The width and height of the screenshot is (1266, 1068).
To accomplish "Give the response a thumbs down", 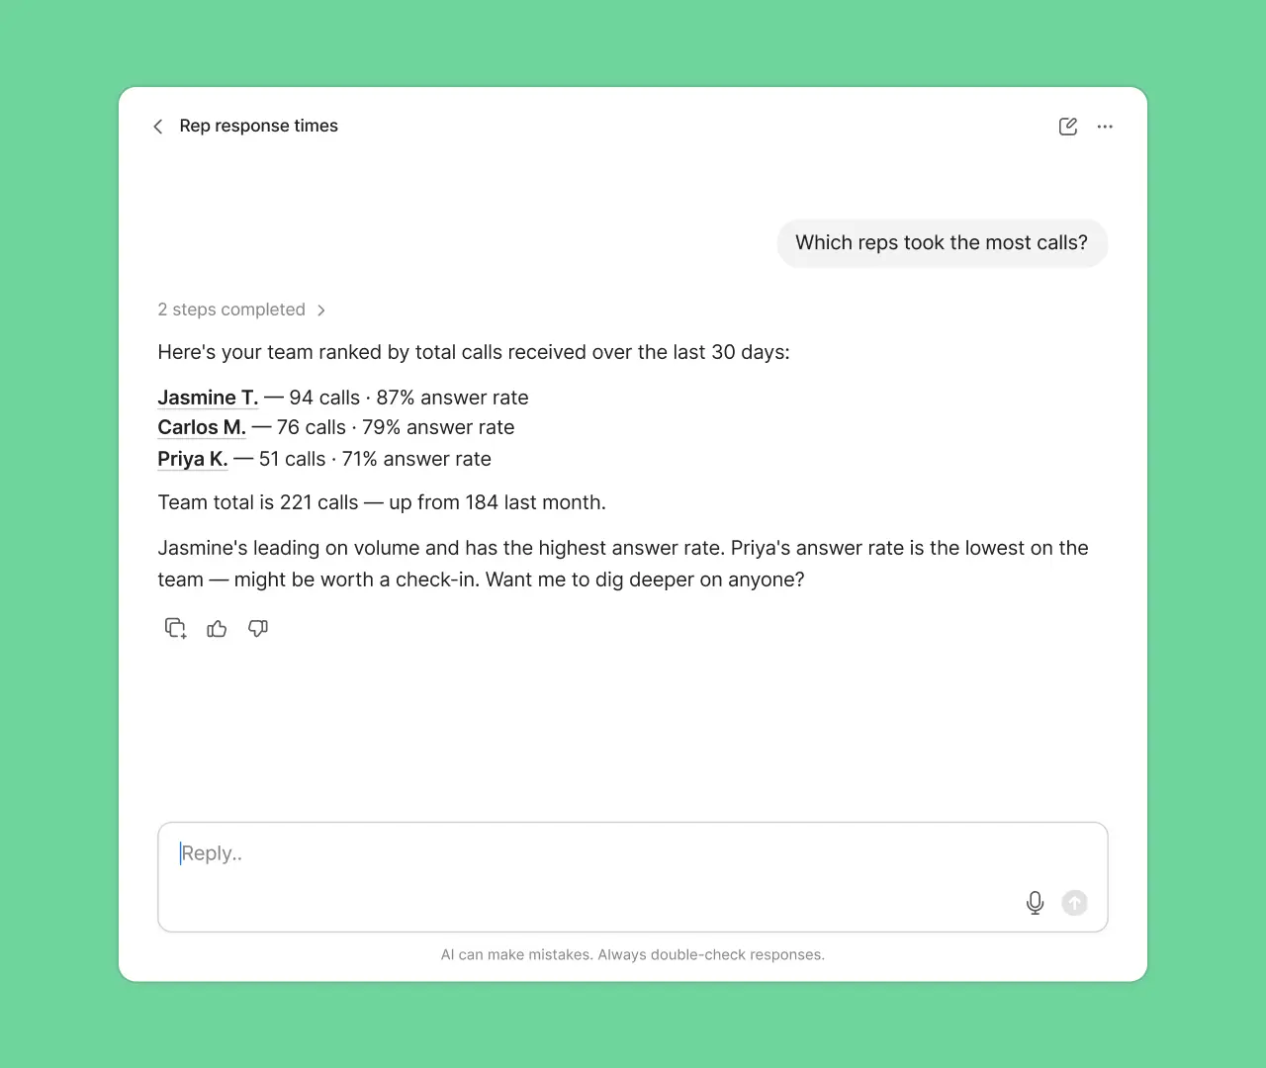I will pyautogui.click(x=258, y=628).
